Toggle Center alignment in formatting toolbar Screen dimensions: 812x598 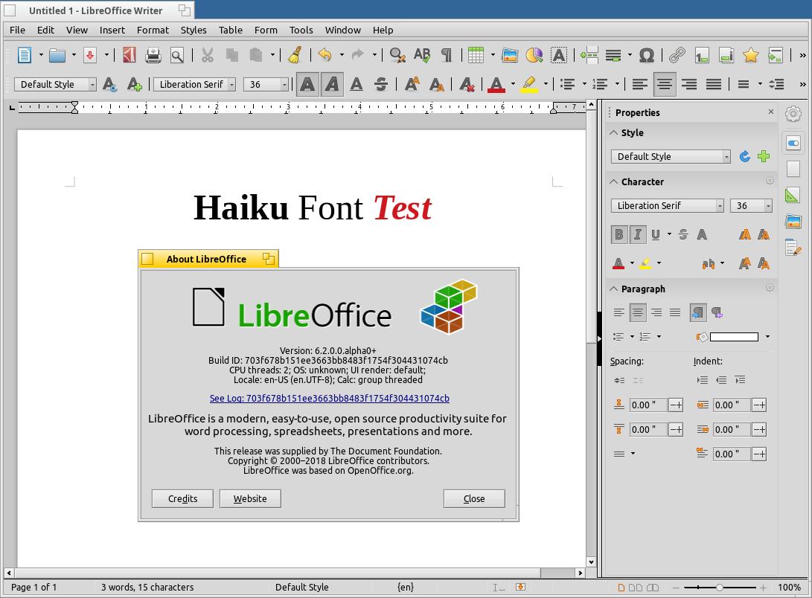click(665, 84)
